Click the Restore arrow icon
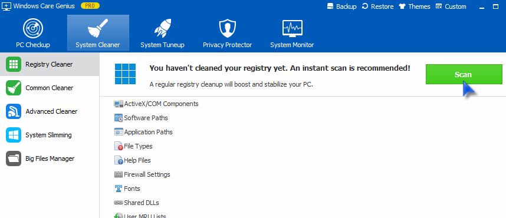The width and height of the screenshot is (506, 218). click(x=365, y=6)
